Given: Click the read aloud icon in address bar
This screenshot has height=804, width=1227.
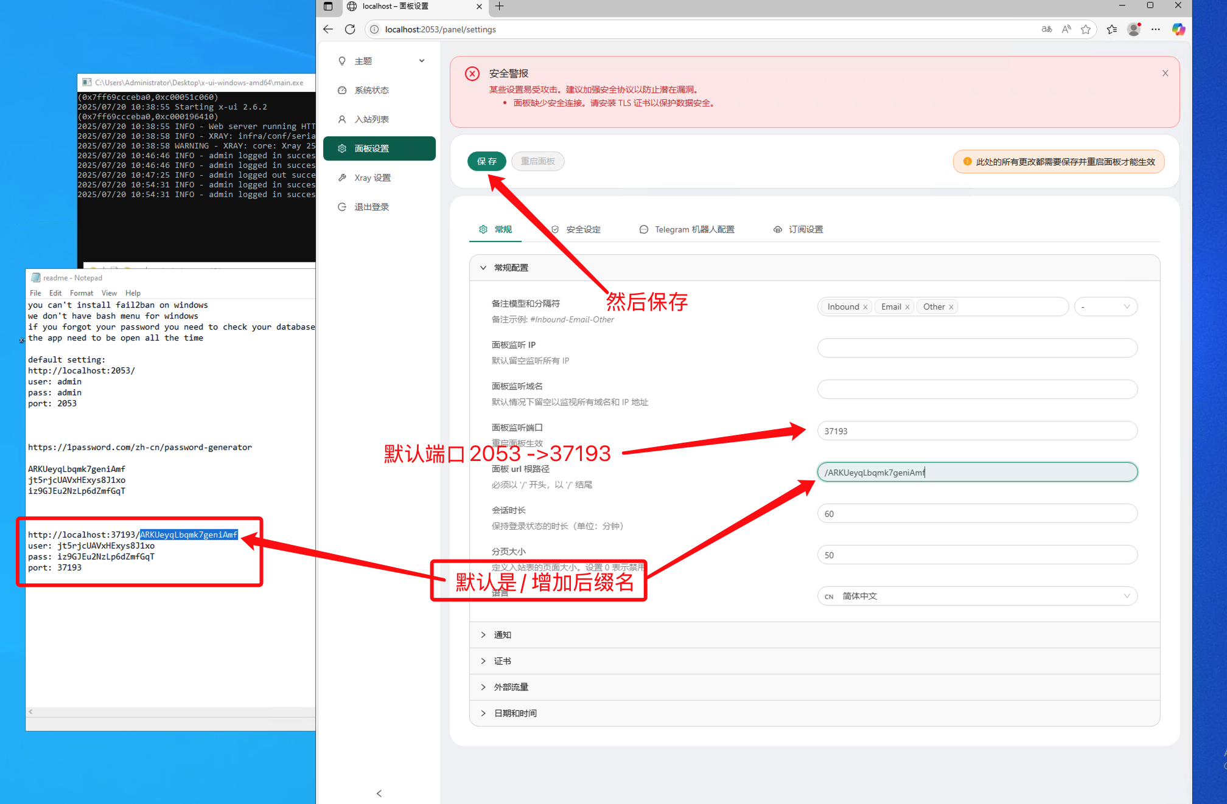Looking at the screenshot, I should click(1066, 29).
